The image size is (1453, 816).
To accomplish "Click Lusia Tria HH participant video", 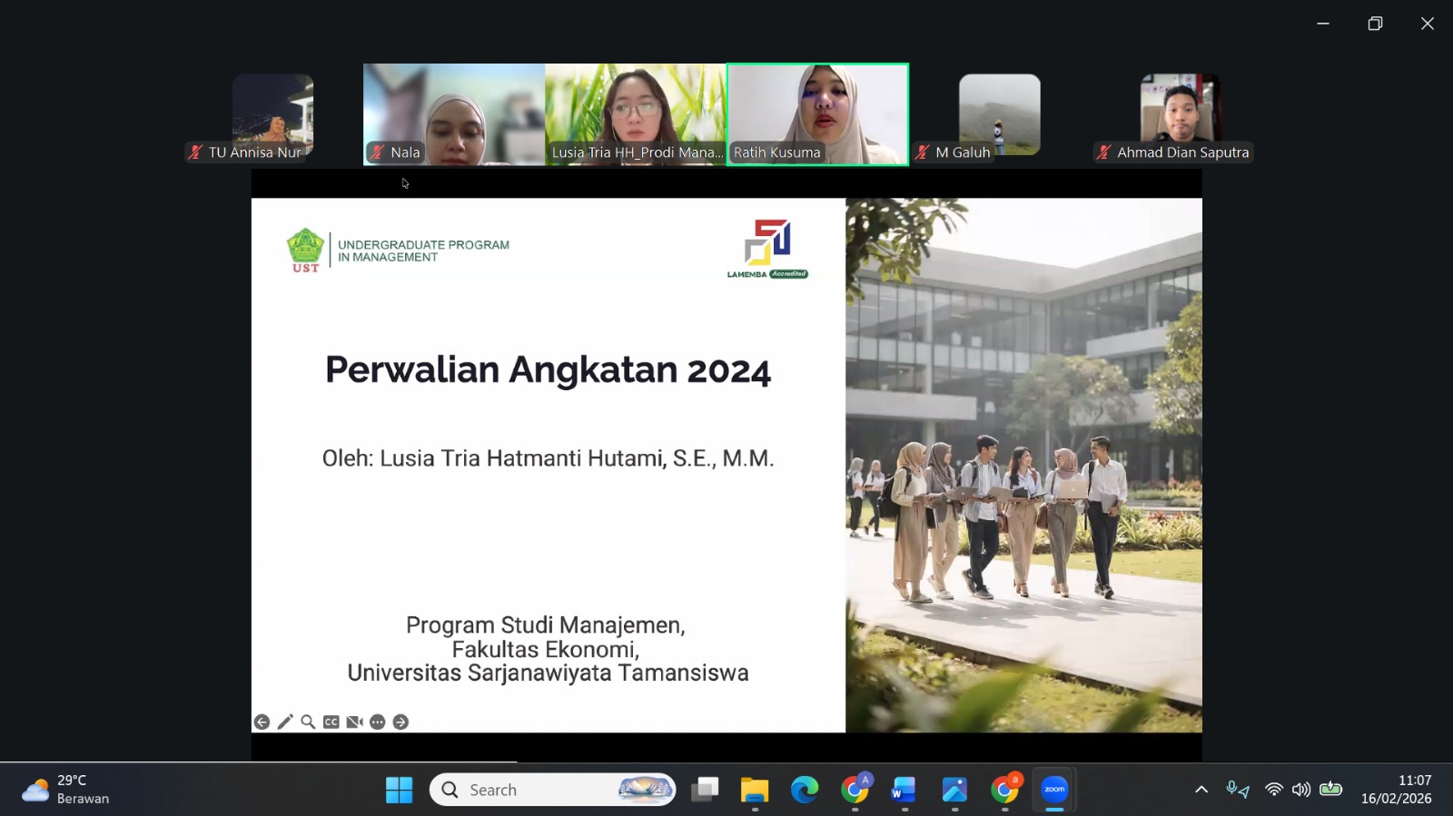I will point(636,113).
